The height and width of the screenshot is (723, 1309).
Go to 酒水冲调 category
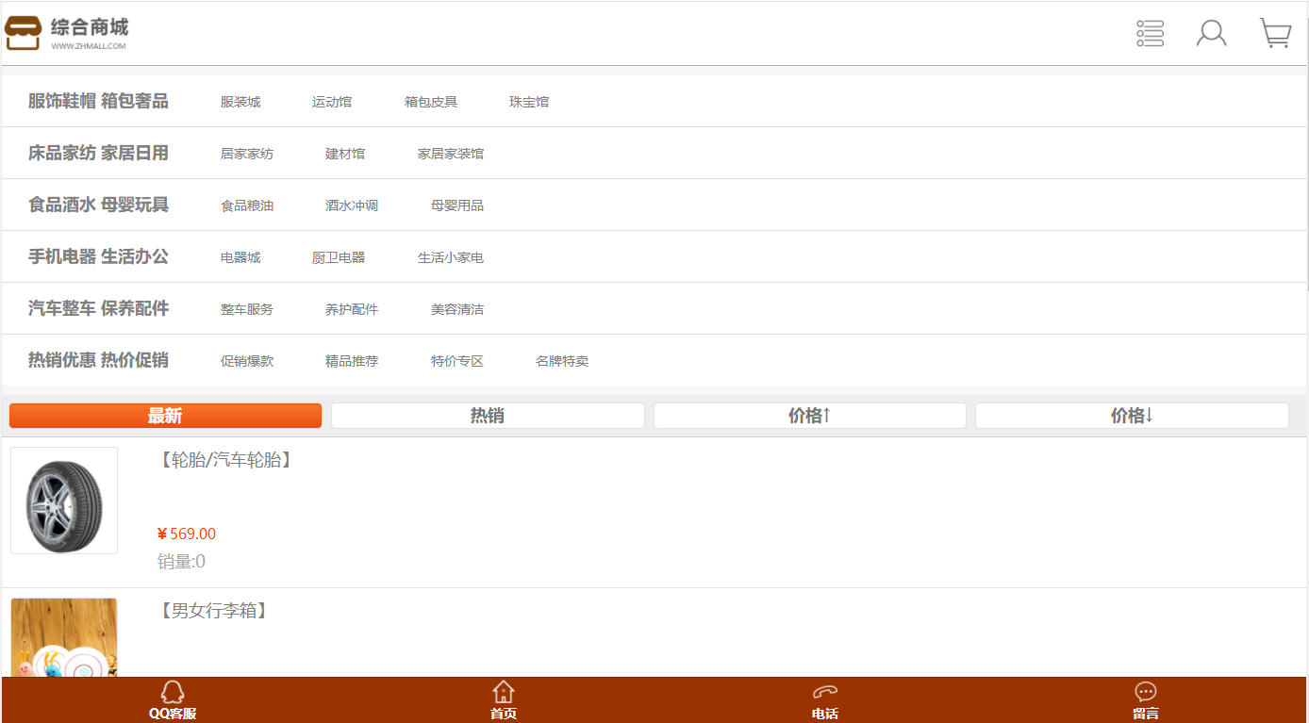(x=352, y=205)
